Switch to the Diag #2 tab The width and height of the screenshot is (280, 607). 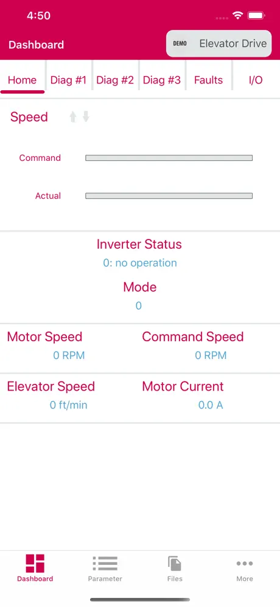(x=115, y=80)
